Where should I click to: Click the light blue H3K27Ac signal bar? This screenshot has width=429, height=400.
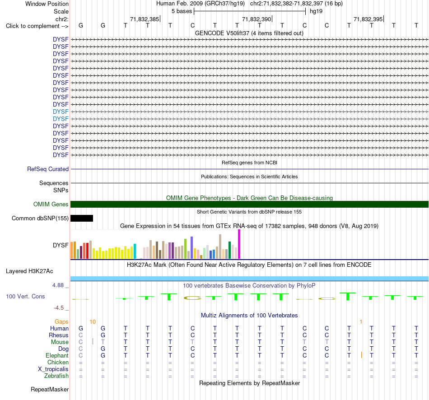(249, 279)
